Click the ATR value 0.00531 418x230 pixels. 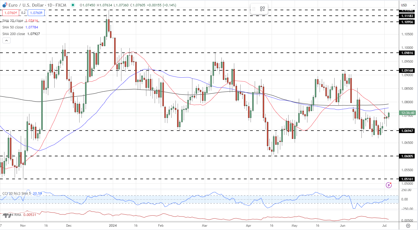(x=30, y=215)
